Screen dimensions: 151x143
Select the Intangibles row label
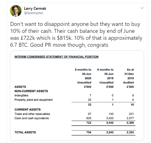21,95
